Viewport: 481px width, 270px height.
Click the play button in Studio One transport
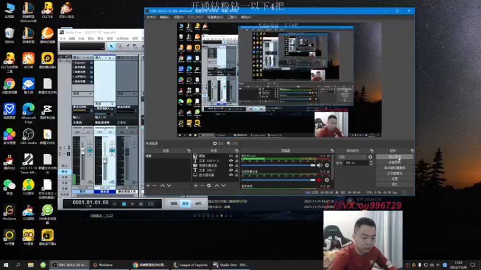tap(132, 204)
